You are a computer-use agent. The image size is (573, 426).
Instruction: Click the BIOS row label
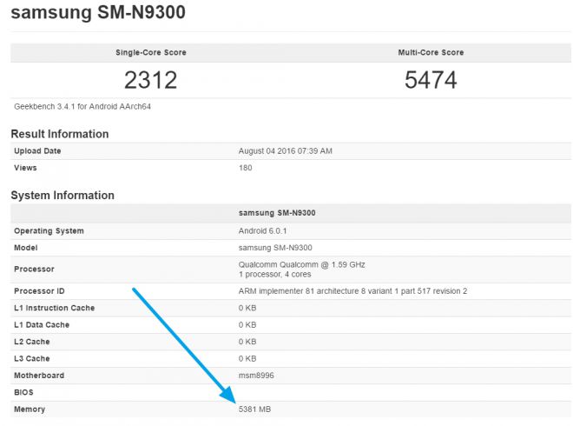pyautogui.click(x=24, y=392)
